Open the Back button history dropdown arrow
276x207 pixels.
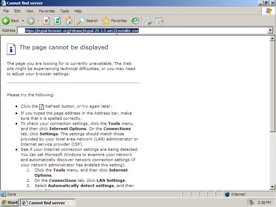tap(23, 21)
